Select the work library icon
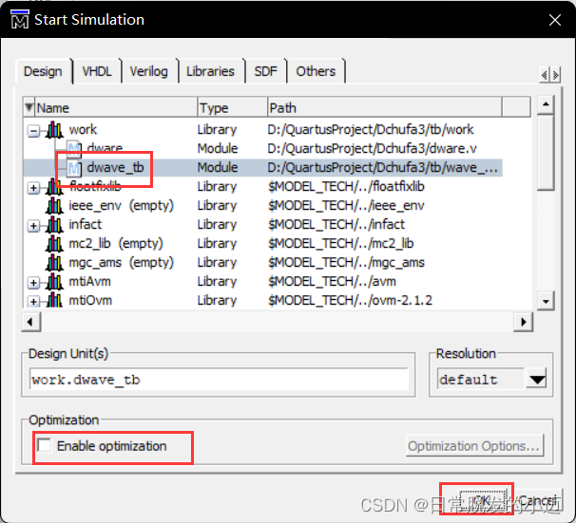This screenshot has height=523, width=576. point(54,130)
